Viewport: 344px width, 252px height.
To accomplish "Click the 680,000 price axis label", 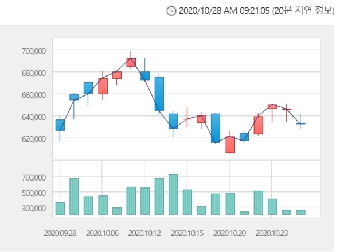I will tap(33, 73).
